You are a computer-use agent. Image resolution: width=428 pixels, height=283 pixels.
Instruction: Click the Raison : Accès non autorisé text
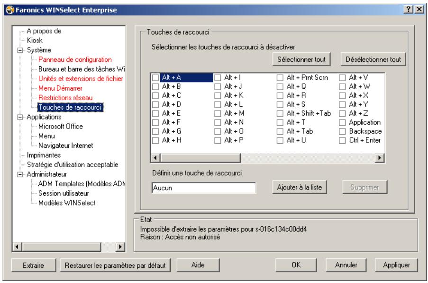180,237
